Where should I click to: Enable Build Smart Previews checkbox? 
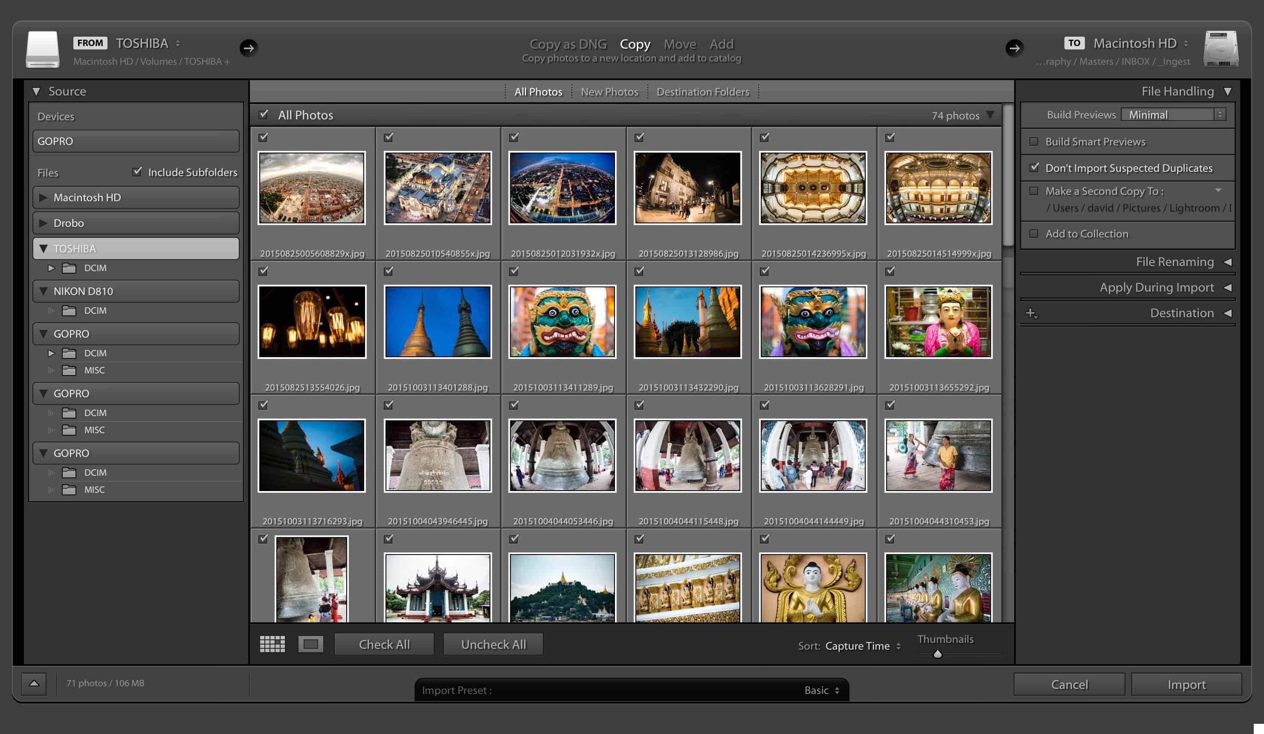[1034, 142]
